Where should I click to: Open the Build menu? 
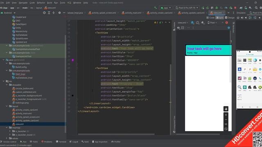coord(50,3)
